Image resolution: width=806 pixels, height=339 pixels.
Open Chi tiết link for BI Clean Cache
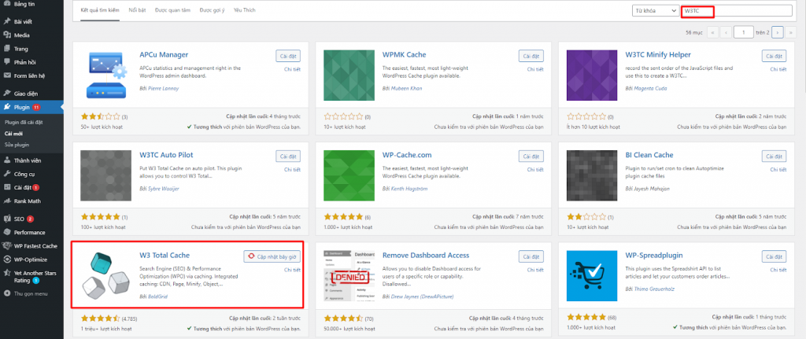[x=778, y=170]
